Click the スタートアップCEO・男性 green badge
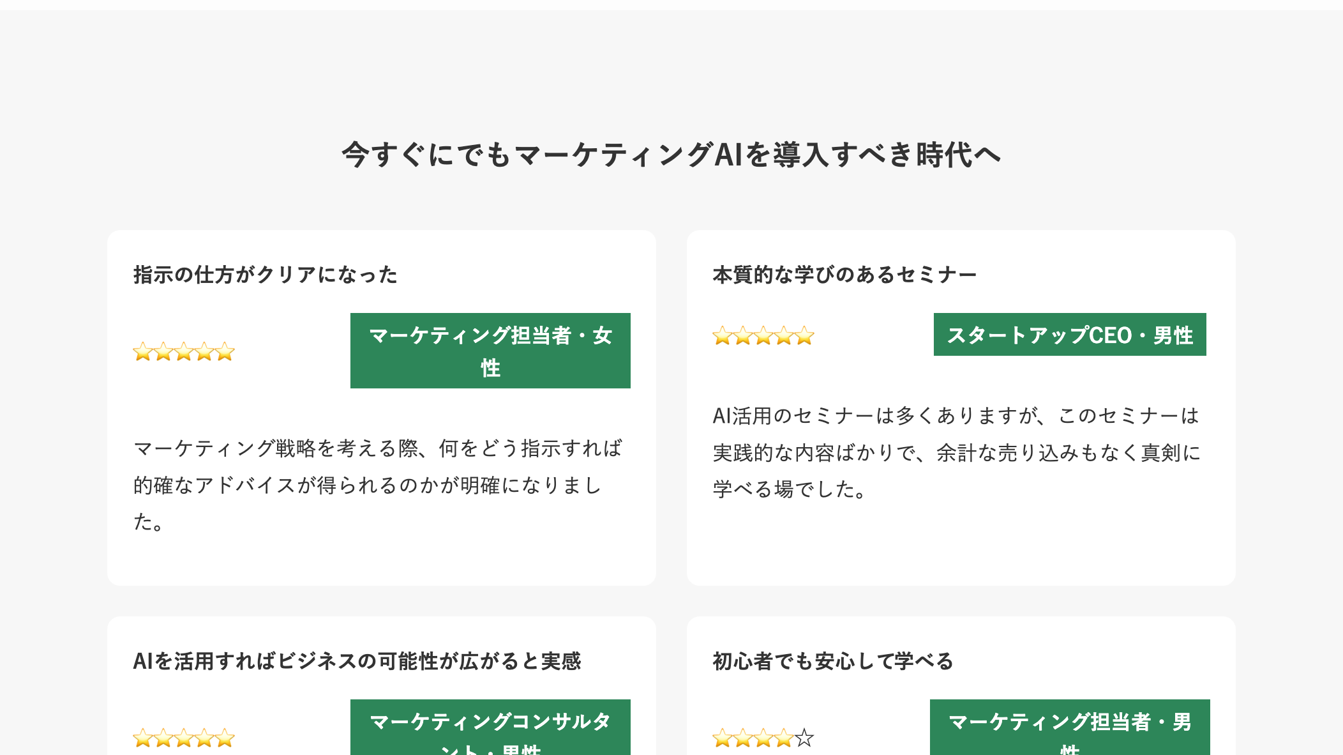This screenshot has height=755, width=1343. [x=1070, y=335]
